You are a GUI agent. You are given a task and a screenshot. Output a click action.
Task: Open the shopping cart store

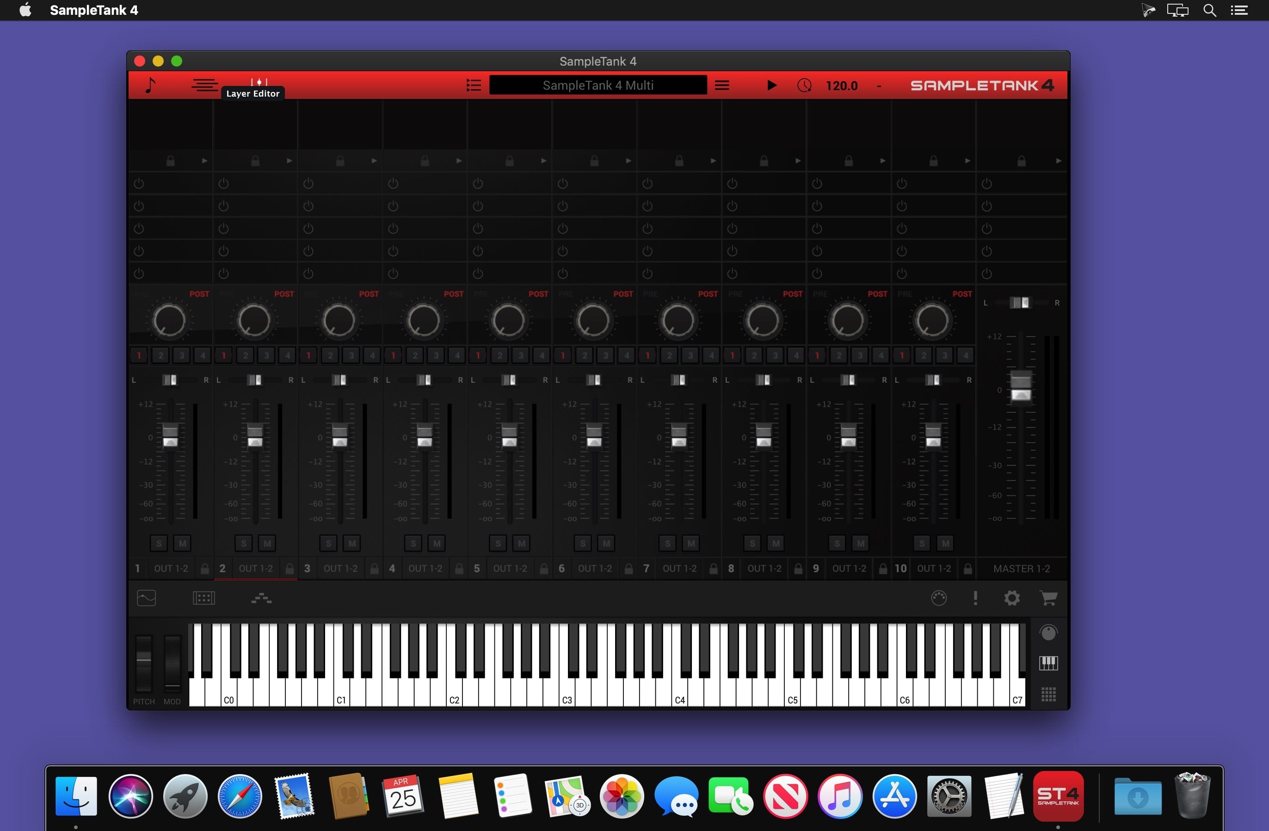(1048, 598)
